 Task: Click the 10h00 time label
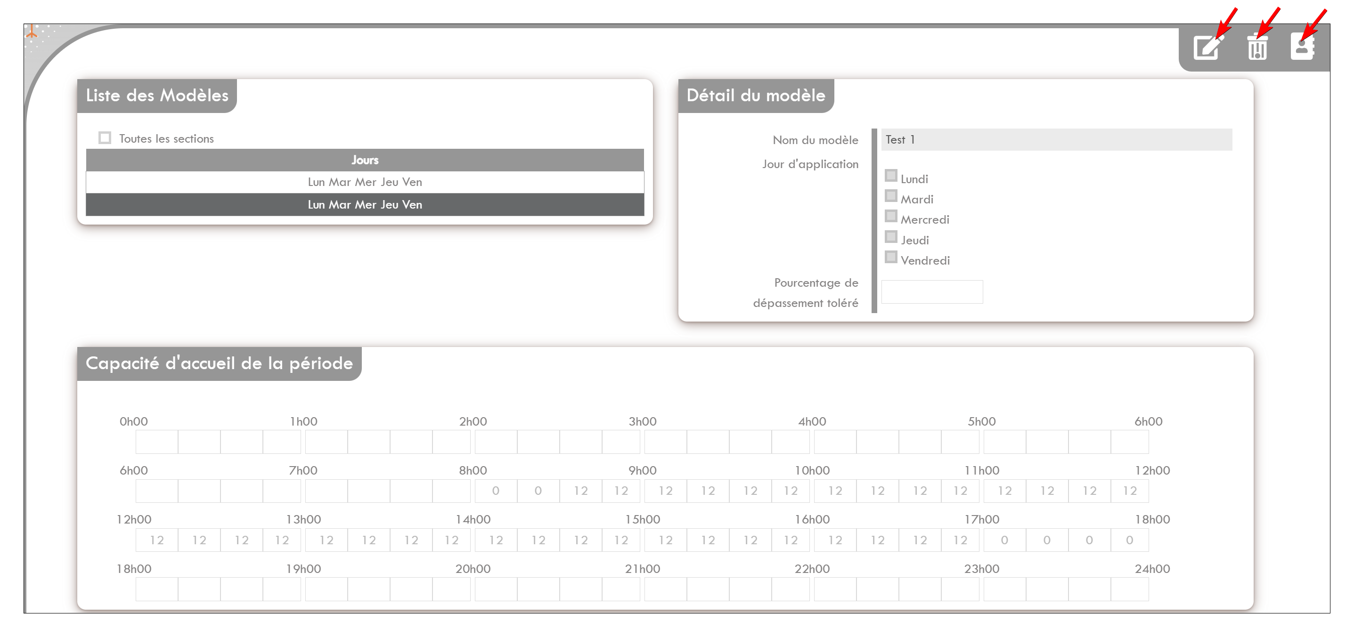pos(812,470)
